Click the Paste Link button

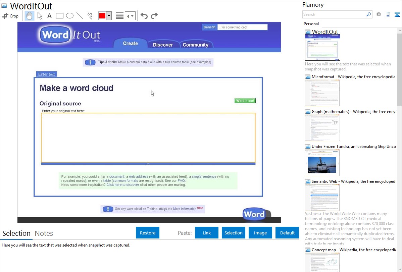[x=207, y=233]
